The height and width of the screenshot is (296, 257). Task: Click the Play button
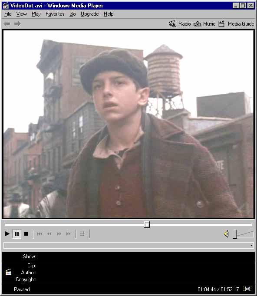(x=7, y=234)
